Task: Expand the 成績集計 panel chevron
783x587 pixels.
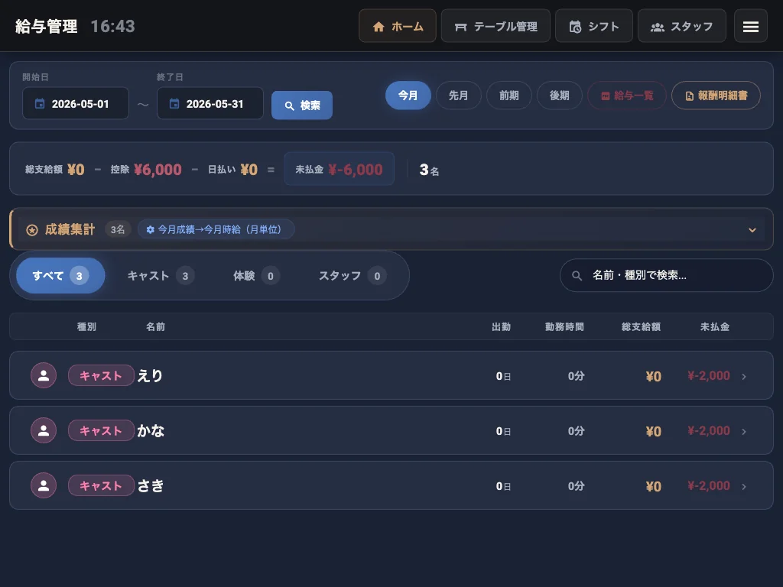Action: pyautogui.click(x=752, y=230)
